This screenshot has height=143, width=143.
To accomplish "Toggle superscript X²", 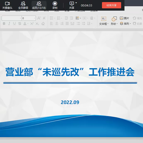I will [32, 24].
